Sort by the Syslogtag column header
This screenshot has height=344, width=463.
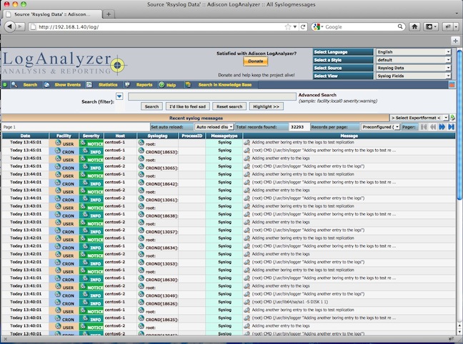[x=157, y=136]
